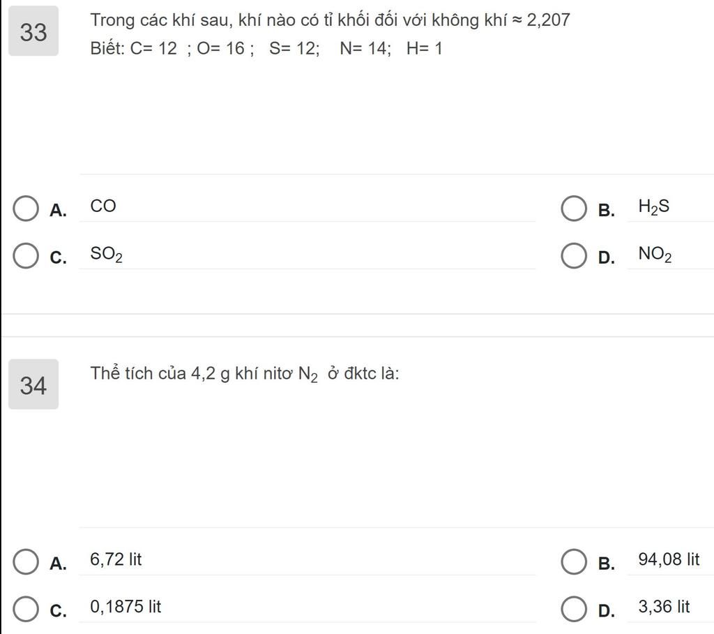Viewport: 714px width, 634px height.
Task: Click the CO answer text
Action: click(103, 206)
